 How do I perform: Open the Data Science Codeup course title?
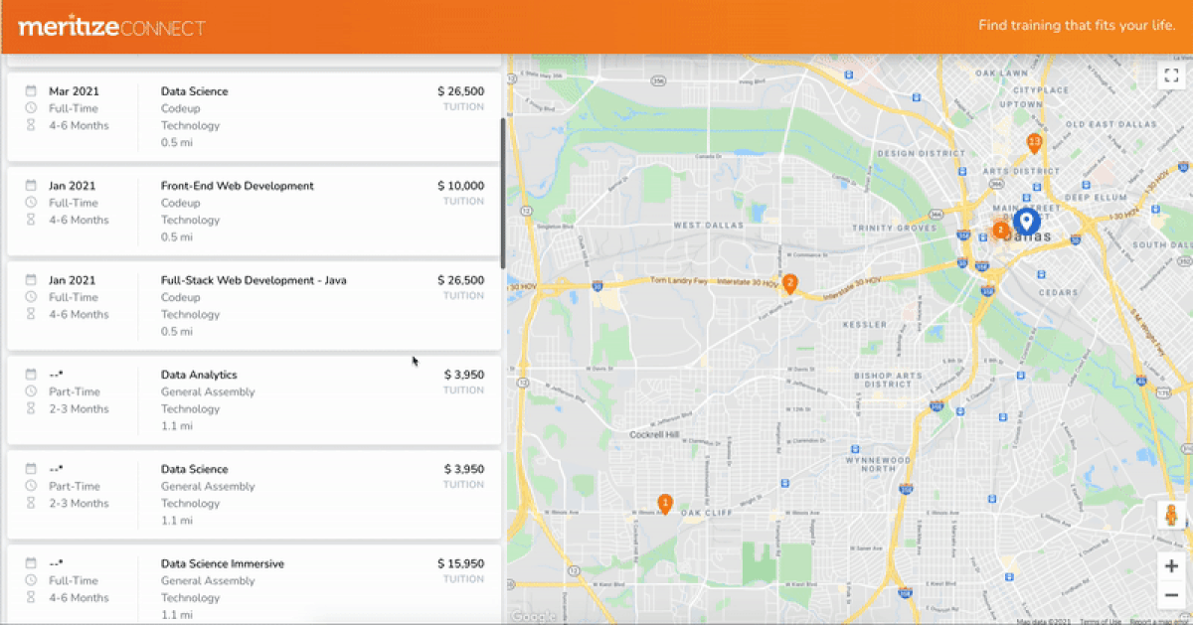194,91
